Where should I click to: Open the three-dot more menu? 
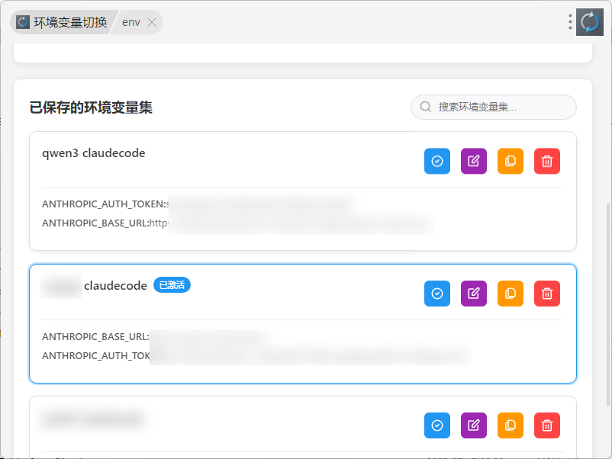(x=570, y=22)
